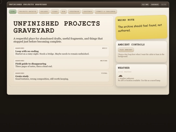Click the yellow Weird Note sticky
Screen dimensions: 176x132
pyautogui.click(x=141, y=27)
